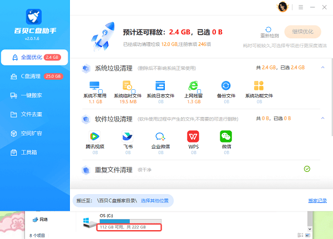This screenshot has width=333, height=239.
Task: Select the 系统功能文件 icon
Action: (259, 85)
